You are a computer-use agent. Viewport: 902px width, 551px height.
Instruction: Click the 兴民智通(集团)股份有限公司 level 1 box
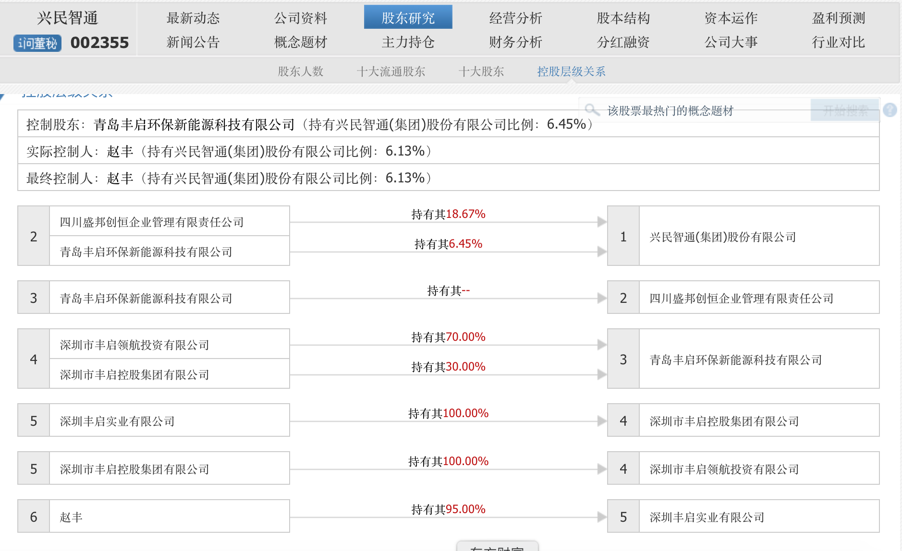click(x=722, y=237)
